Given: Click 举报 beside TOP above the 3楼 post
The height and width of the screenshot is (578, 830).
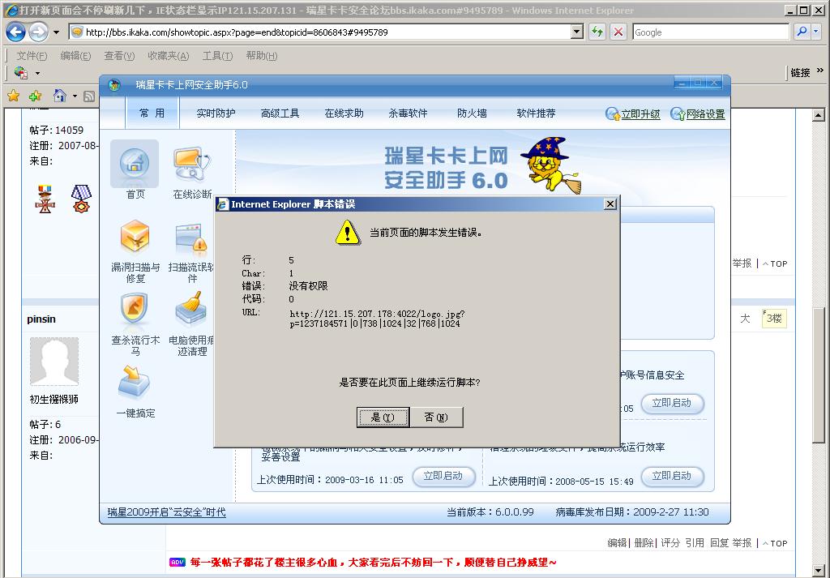Looking at the screenshot, I should (x=742, y=263).
